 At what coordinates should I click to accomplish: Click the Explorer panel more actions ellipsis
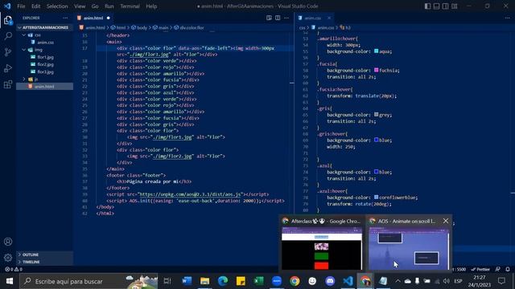point(65,18)
